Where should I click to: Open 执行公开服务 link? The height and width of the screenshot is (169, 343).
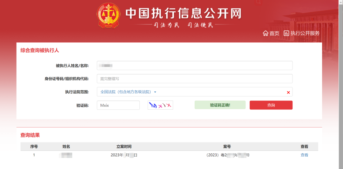305,33
